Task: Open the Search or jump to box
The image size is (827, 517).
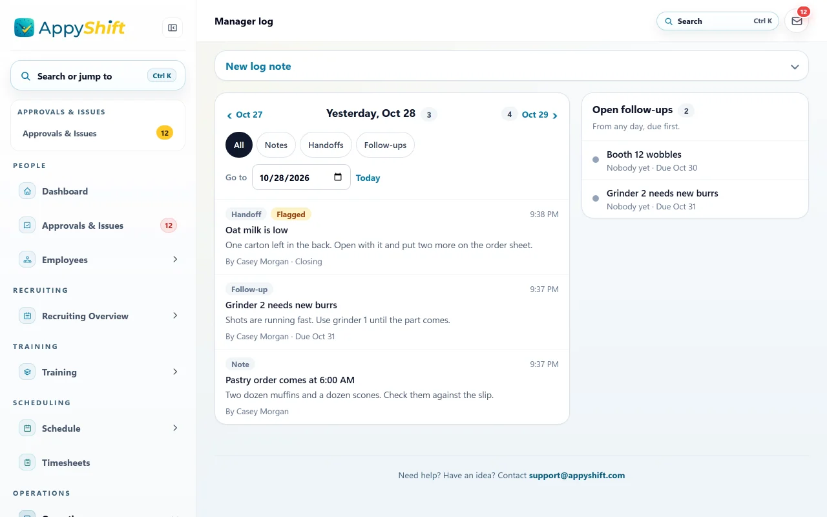Action: pos(98,76)
